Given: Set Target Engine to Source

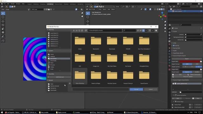Looking at the screenshot, I should 187,72.
